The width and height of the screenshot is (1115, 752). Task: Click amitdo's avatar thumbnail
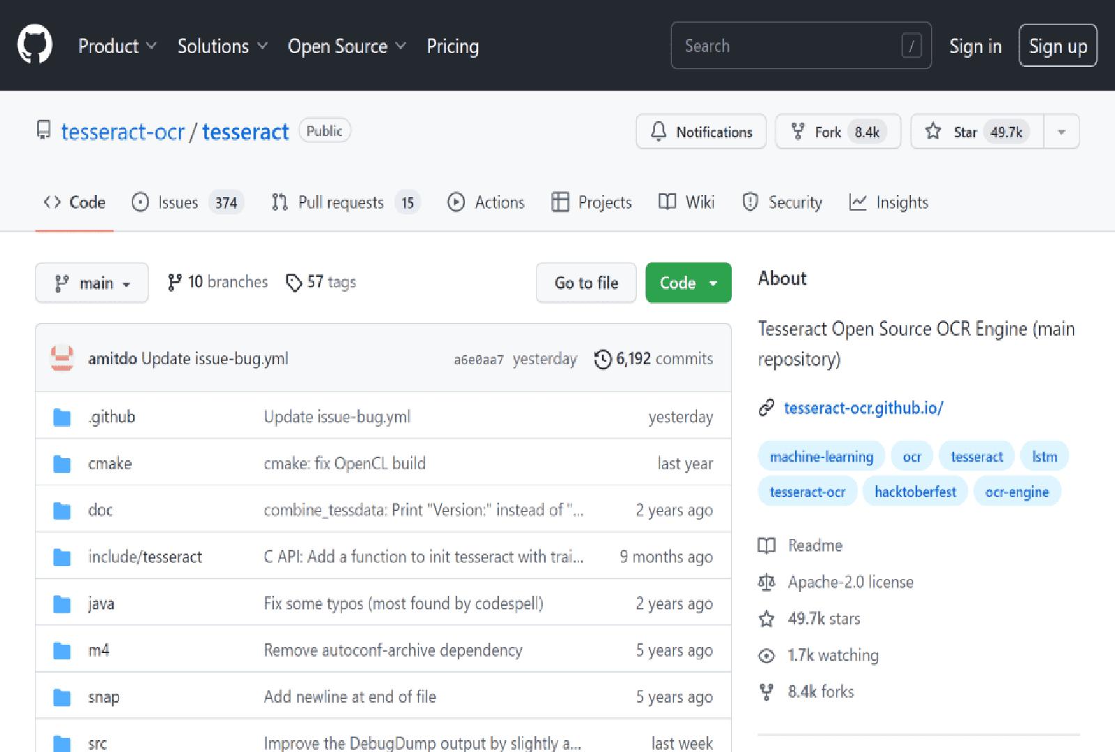point(62,359)
